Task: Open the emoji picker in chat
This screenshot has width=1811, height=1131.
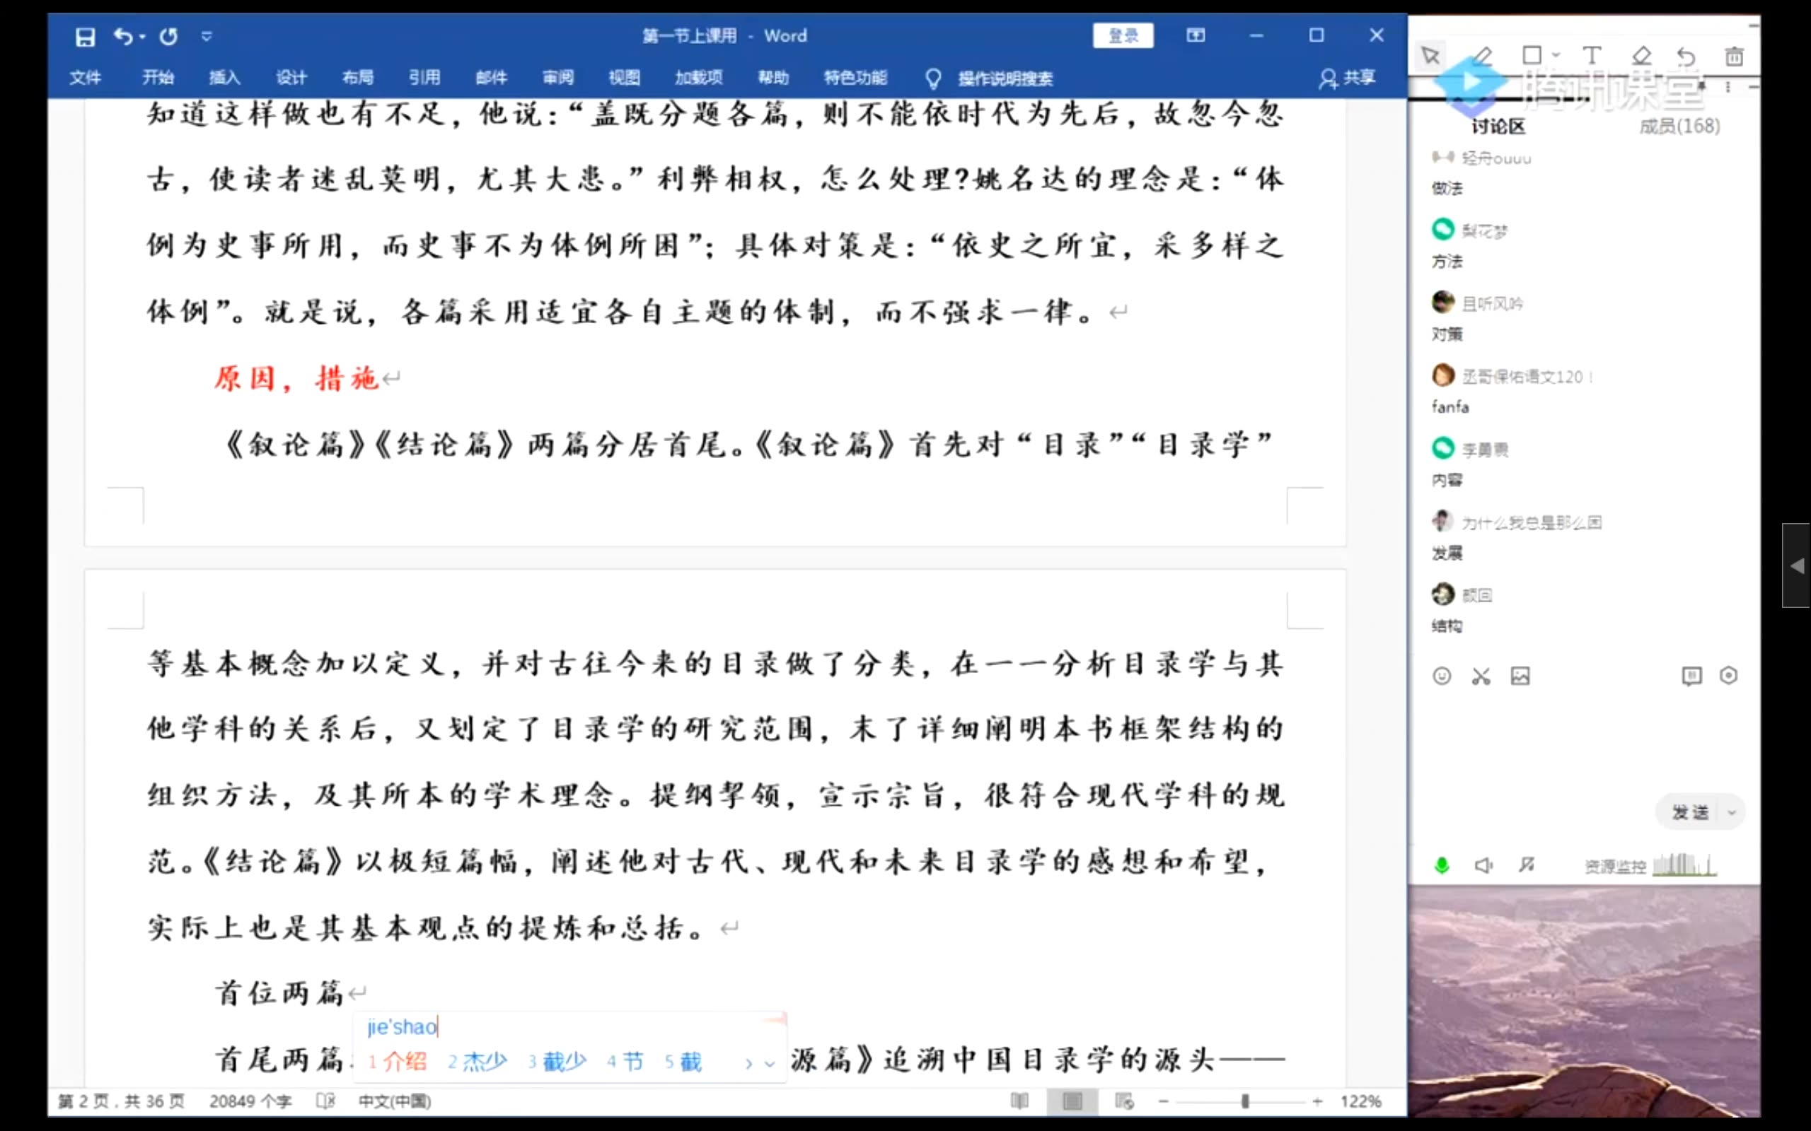Action: click(1441, 676)
